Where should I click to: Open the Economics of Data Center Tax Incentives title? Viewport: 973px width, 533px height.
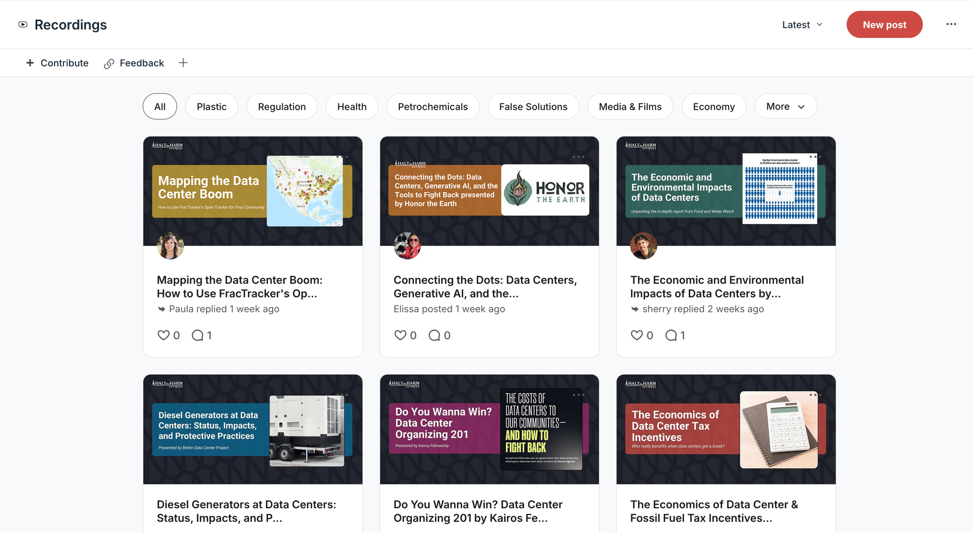(714, 511)
